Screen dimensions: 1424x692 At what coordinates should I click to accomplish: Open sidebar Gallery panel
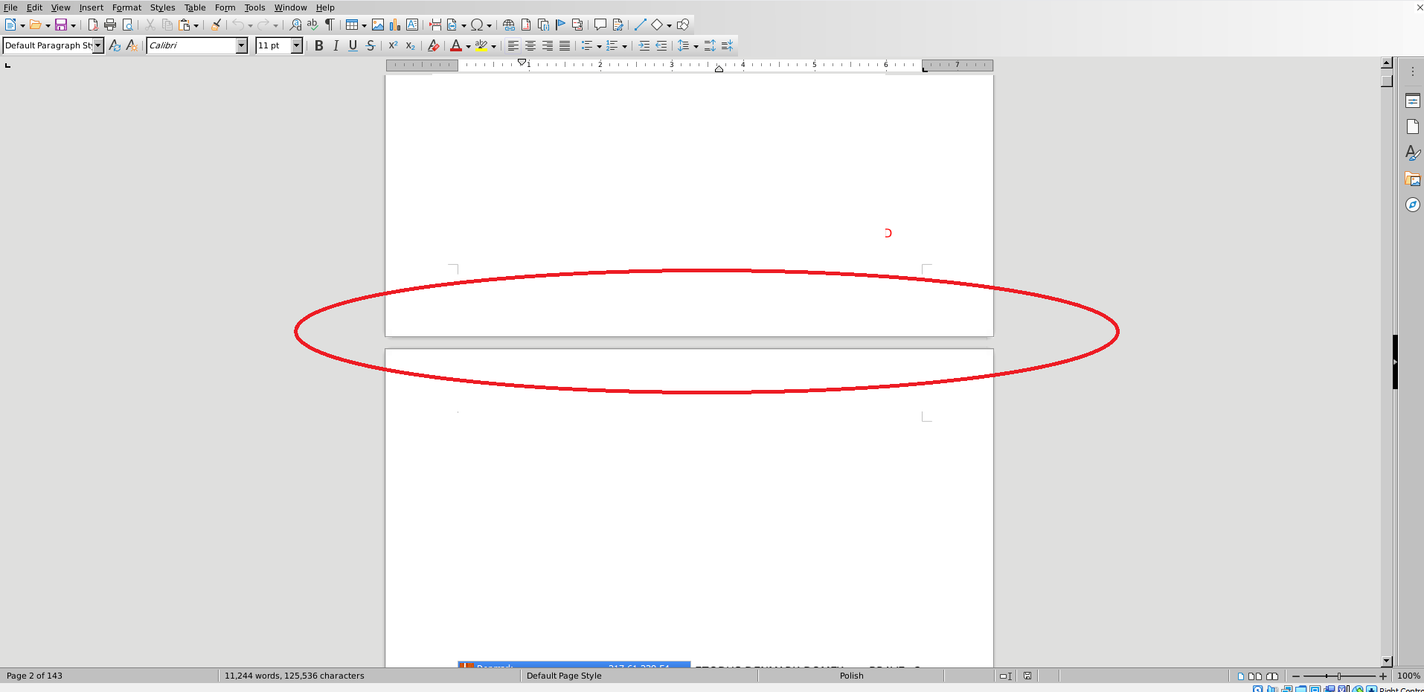[1413, 179]
